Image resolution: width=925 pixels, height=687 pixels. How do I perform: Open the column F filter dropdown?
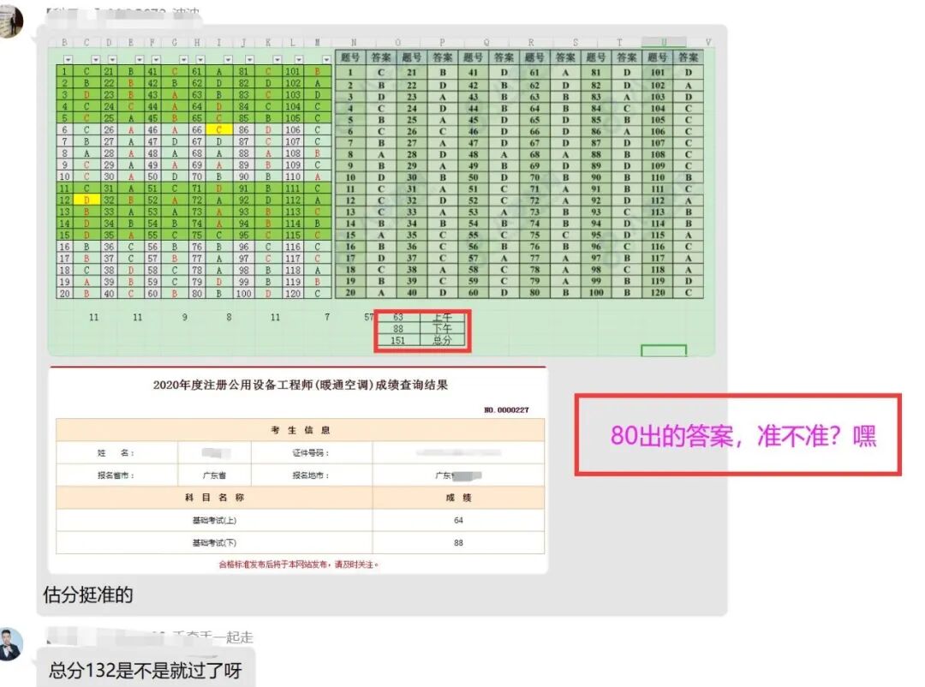click(156, 60)
